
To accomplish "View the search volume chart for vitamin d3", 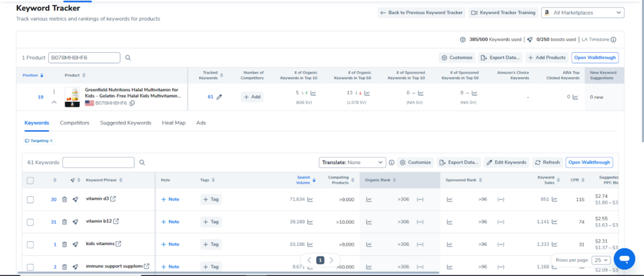I will point(310,199).
